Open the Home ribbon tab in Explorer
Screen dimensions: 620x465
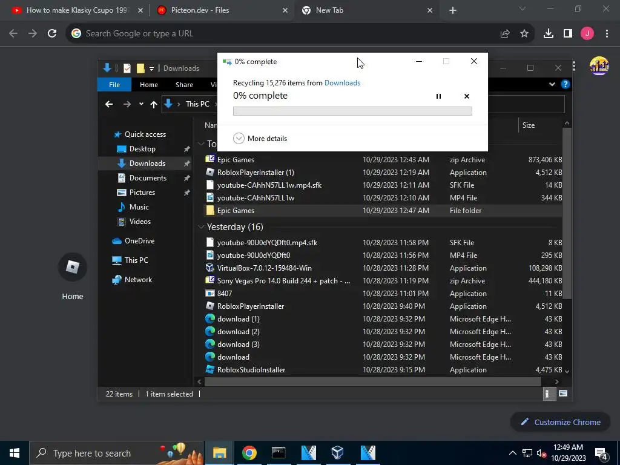149,85
